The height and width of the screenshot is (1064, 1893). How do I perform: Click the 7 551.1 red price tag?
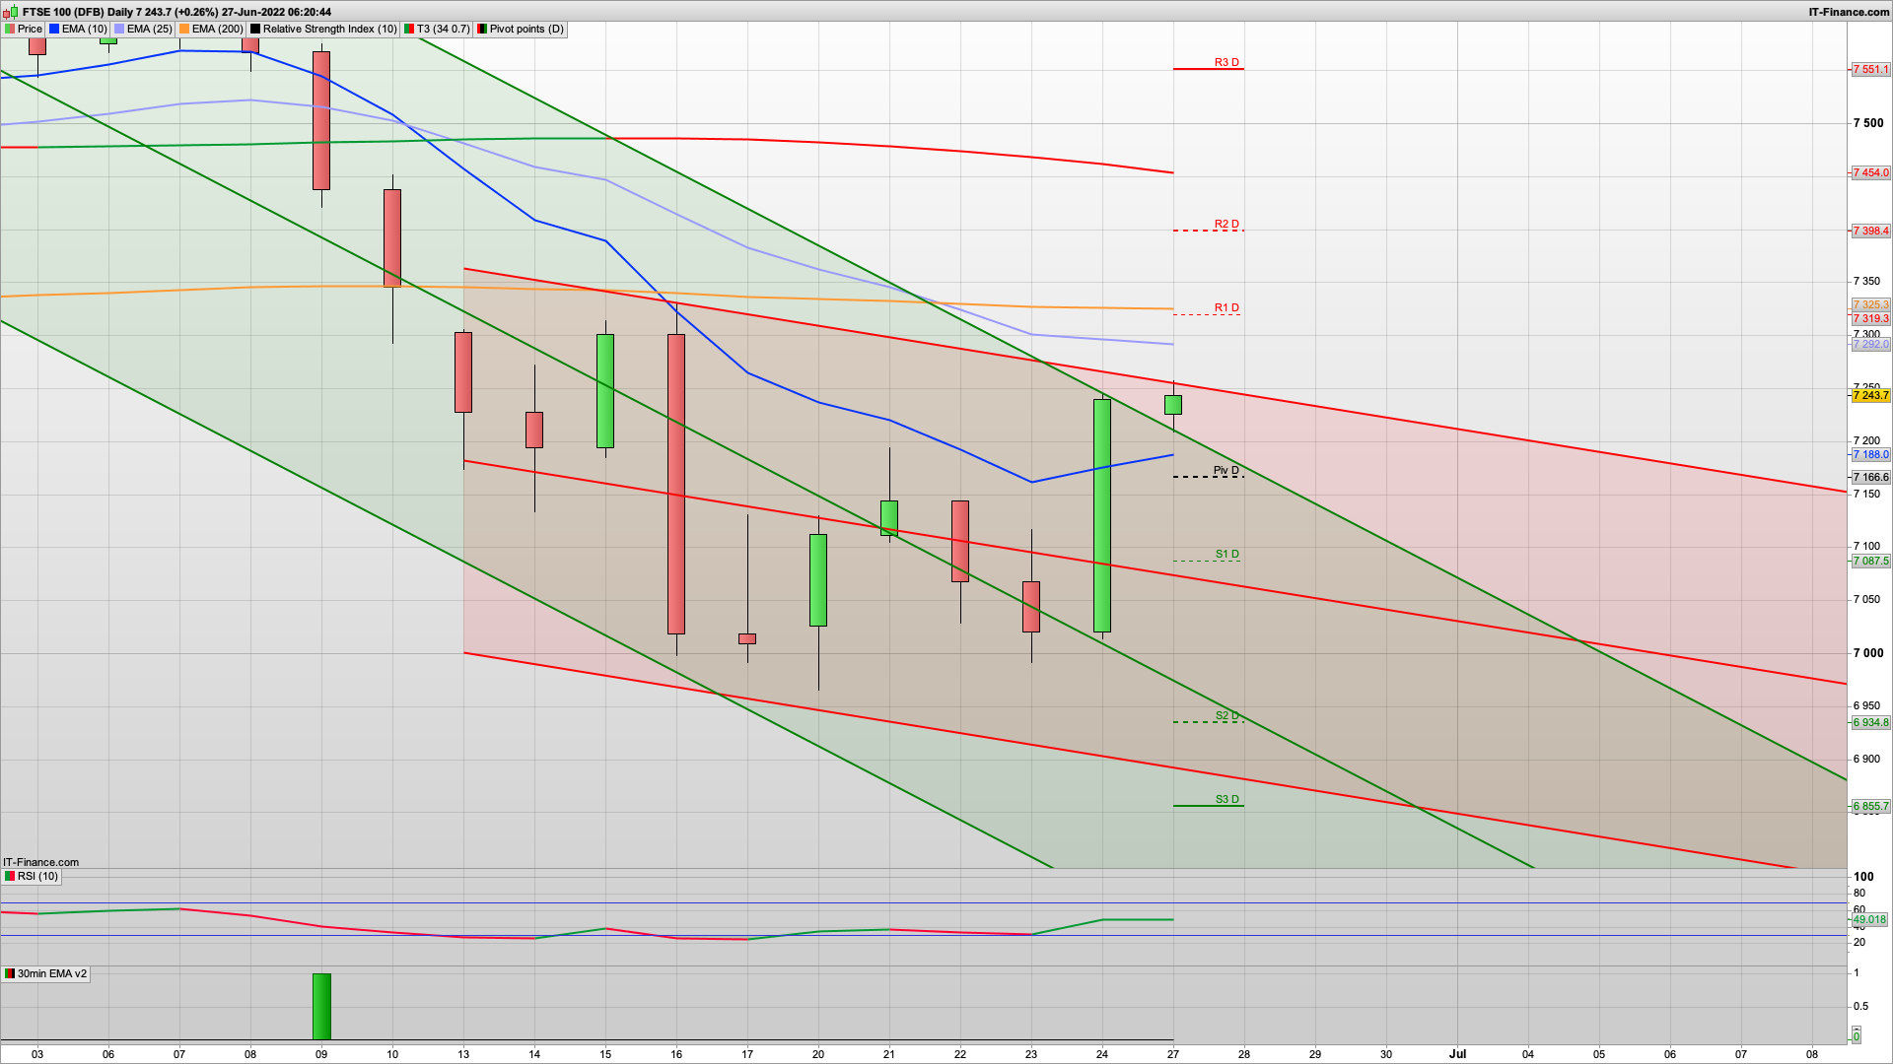click(x=1870, y=70)
